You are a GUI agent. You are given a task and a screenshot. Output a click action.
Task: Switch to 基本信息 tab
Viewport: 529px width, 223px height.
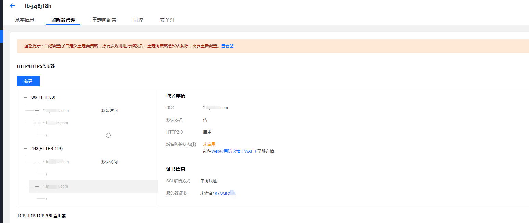(x=25, y=20)
